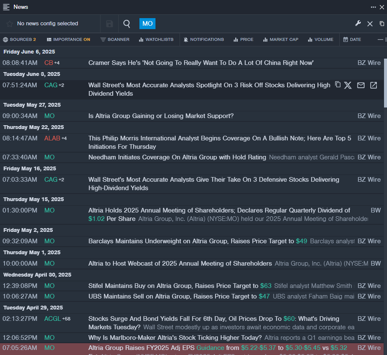
Task: Click the collapse filter bar dash icon
Action: (380, 39)
